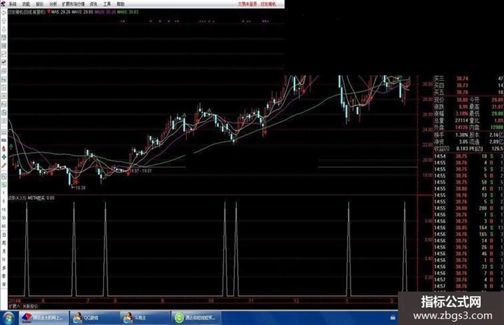The width and height of the screenshot is (504, 325).
Task: Click the 交易未登录 login link
Action: click(x=247, y=4)
